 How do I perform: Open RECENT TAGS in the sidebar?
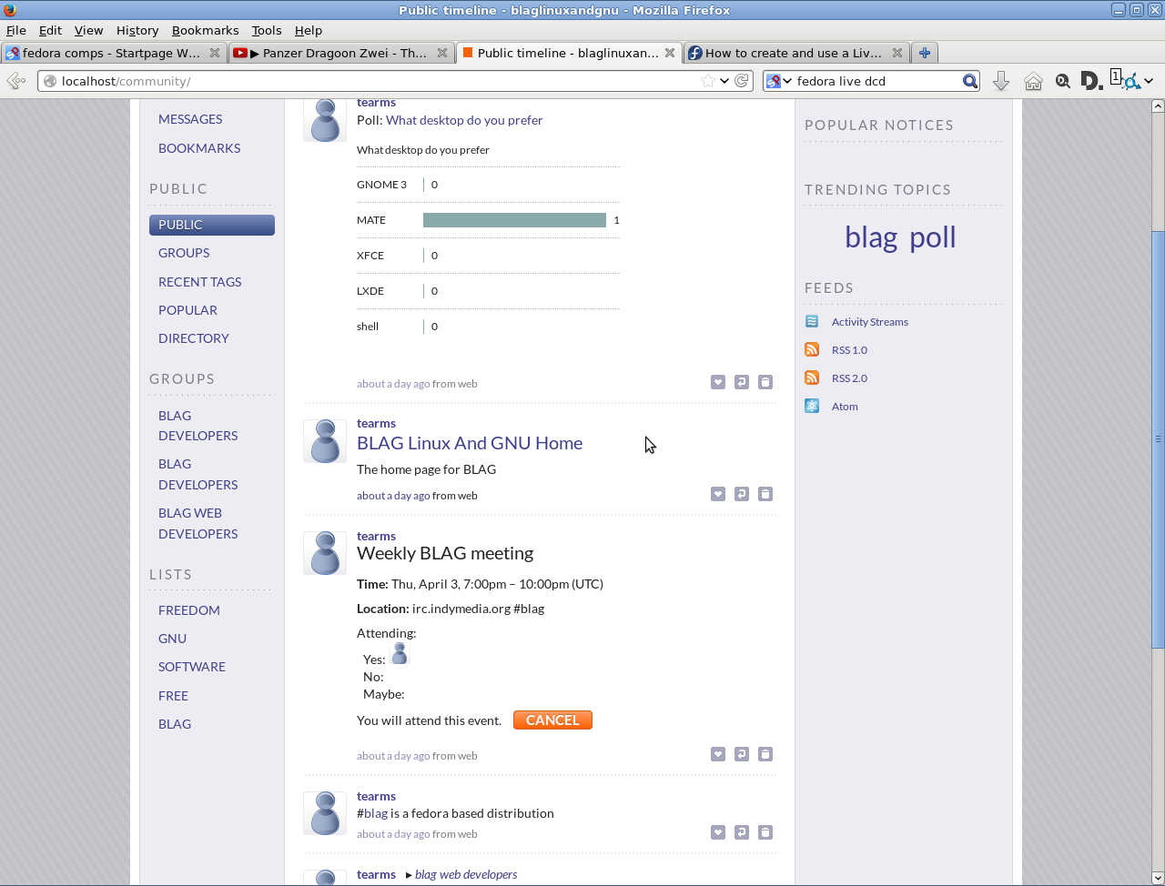[199, 282]
